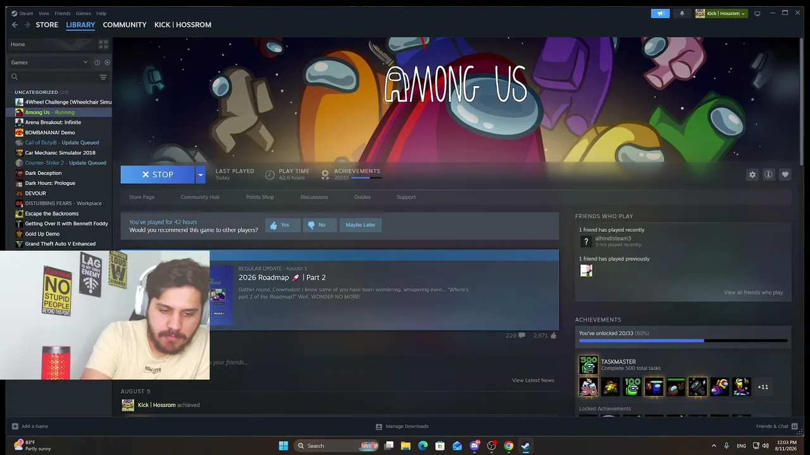Open game settings gear for Among Us
The width and height of the screenshot is (810, 455).
(x=752, y=175)
